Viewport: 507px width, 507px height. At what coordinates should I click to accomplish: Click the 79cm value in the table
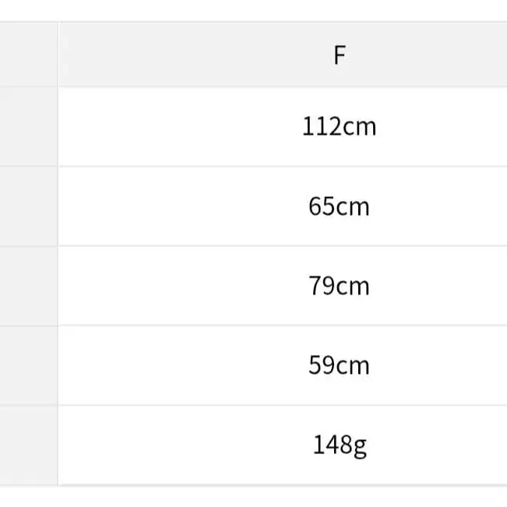339,286
